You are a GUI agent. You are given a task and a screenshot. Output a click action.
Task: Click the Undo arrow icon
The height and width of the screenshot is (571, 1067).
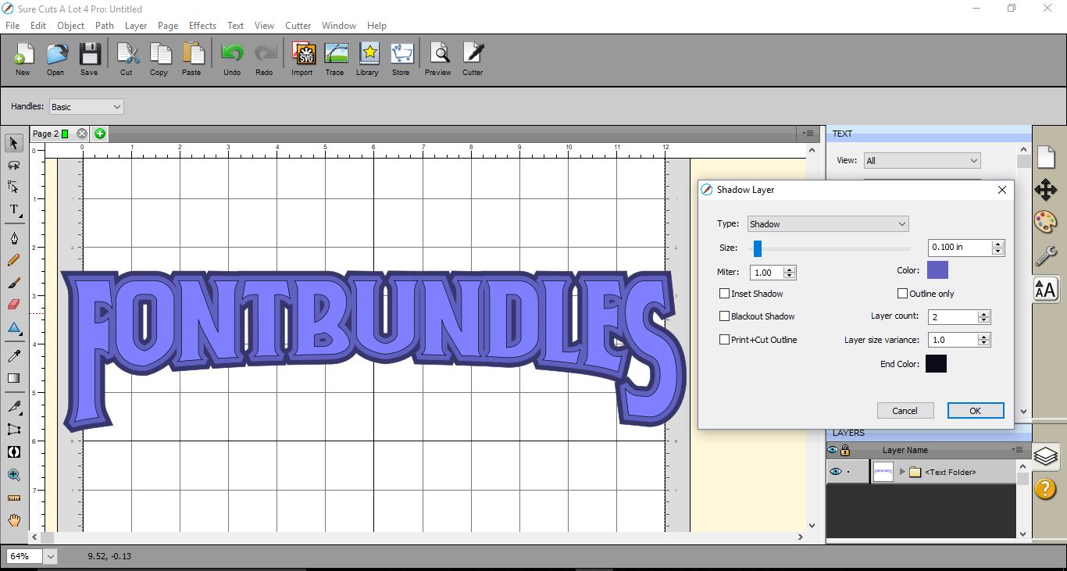pos(232,54)
